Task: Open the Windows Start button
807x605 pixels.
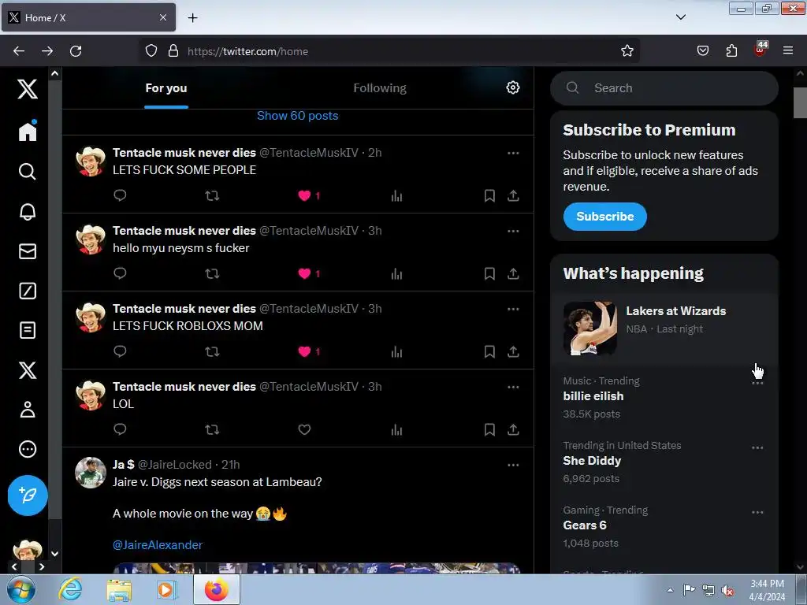Action: (20, 589)
